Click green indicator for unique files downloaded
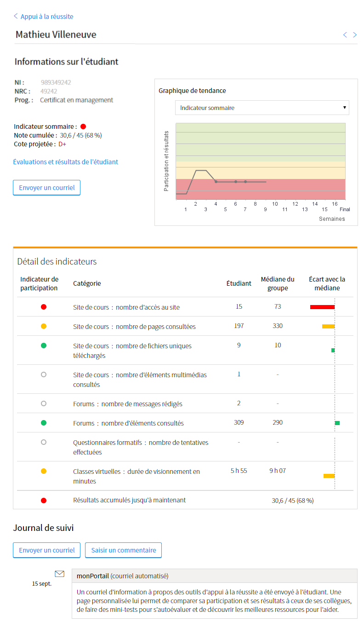364x622 pixels. click(44, 346)
